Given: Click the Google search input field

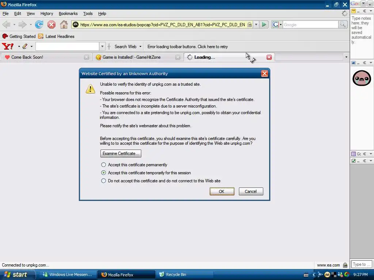Looking at the screenshot, I should click(310, 24).
